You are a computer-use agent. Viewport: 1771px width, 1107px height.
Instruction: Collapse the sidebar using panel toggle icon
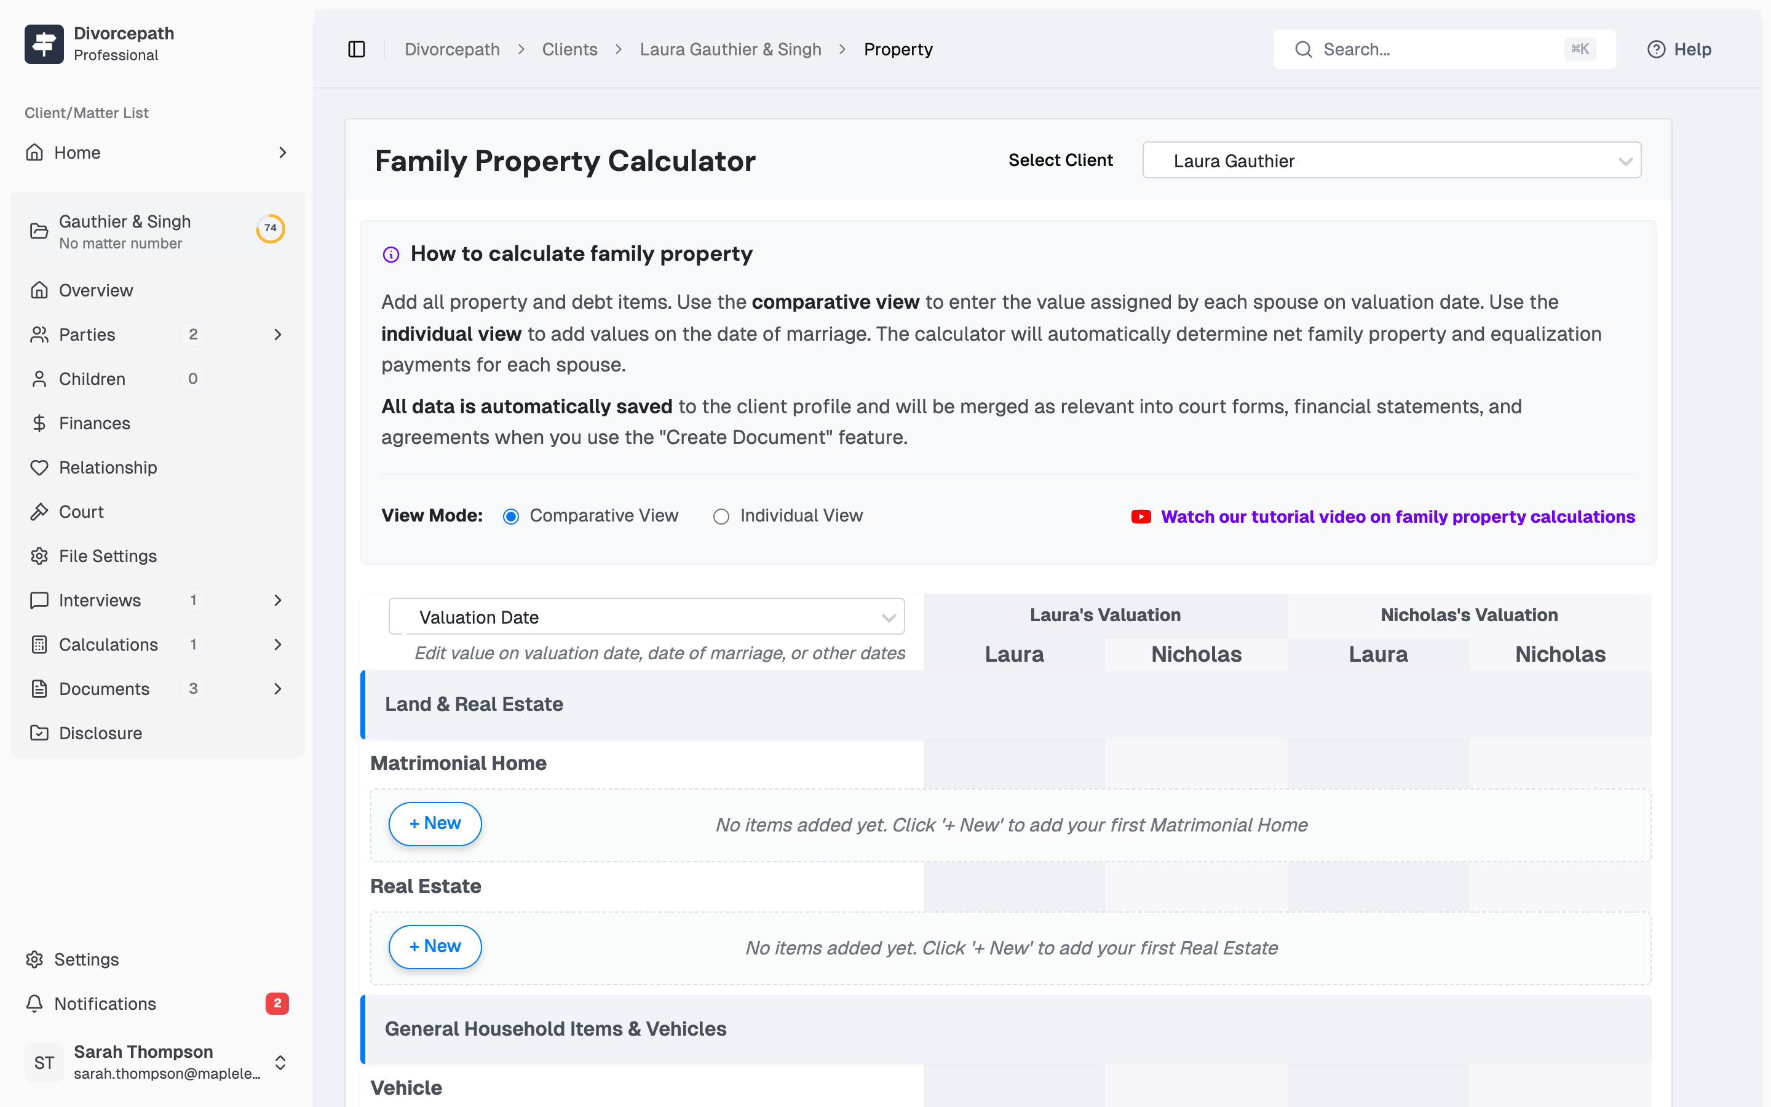tap(357, 49)
